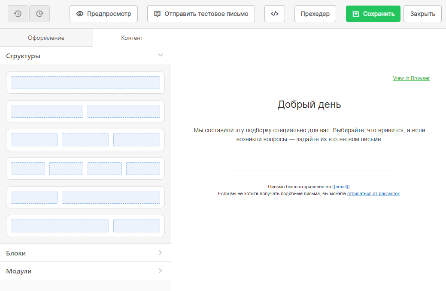Viewport: 446px width, 291px height.
Task: Select the two-column structure
Action: click(85, 111)
